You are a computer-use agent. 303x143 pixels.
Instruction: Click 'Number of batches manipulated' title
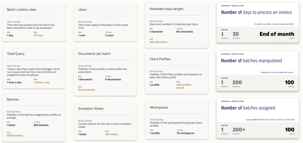tap(251, 60)
